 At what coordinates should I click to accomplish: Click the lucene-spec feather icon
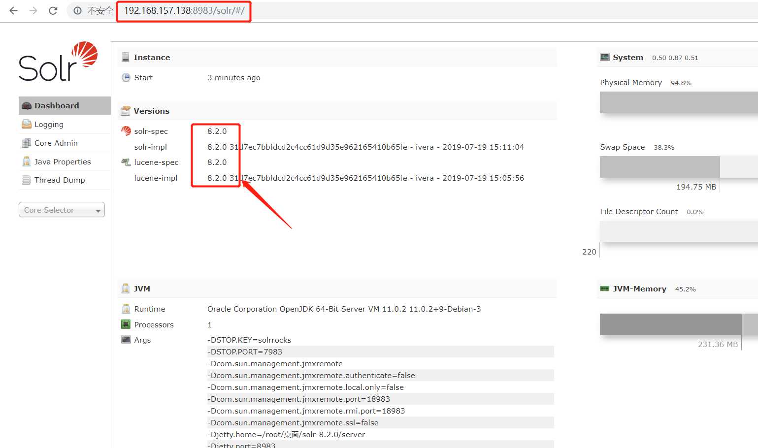tap(126, 162)
